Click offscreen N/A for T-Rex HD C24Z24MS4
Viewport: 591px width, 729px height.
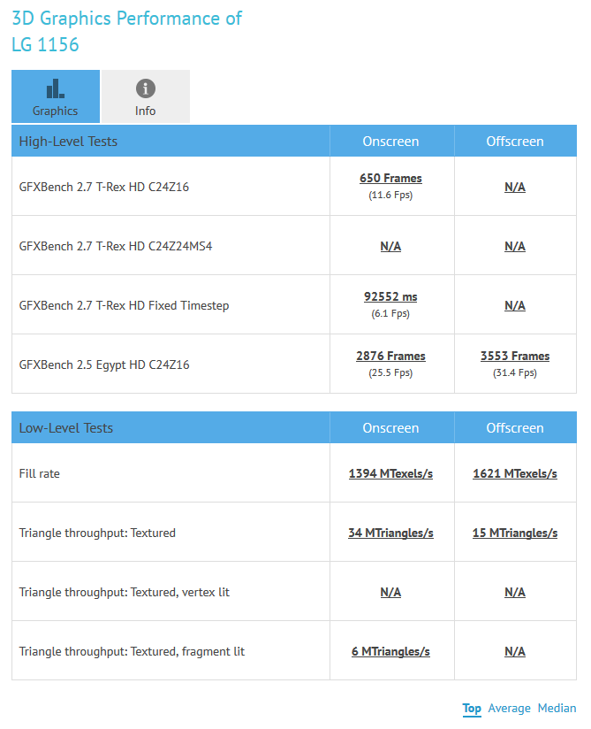pos(515,246)
